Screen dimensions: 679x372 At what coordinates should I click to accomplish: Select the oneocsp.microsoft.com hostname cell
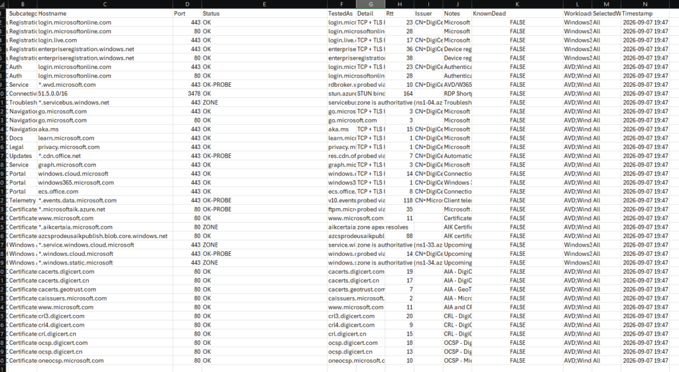click(x=105, y=361)
